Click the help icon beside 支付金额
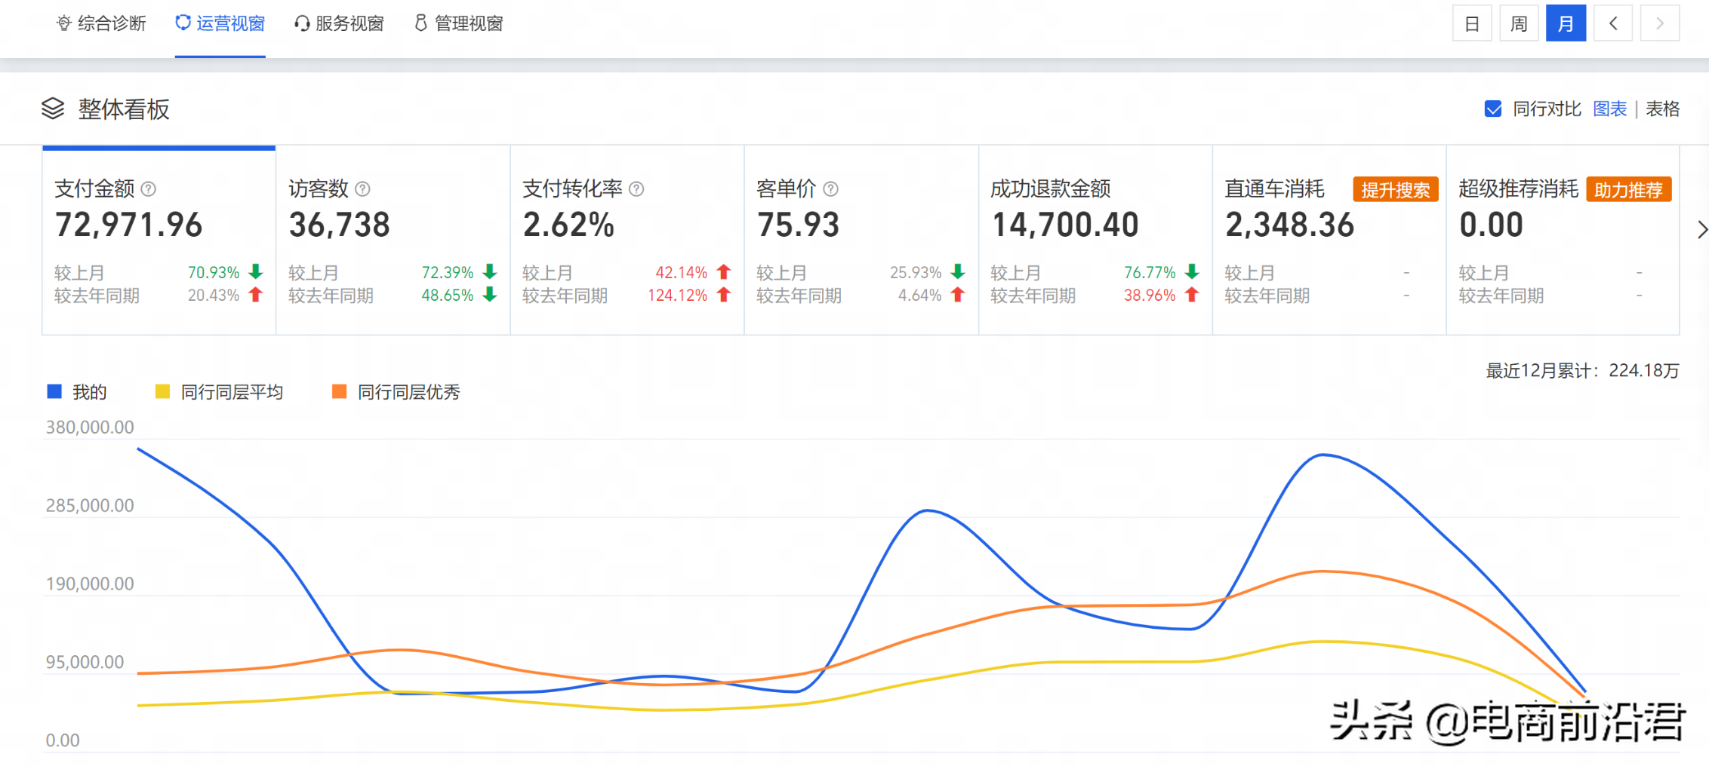 point(149,189)
